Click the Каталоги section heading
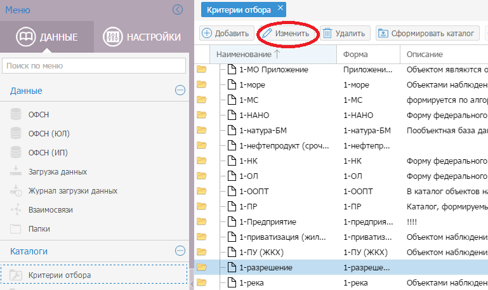 29,251
